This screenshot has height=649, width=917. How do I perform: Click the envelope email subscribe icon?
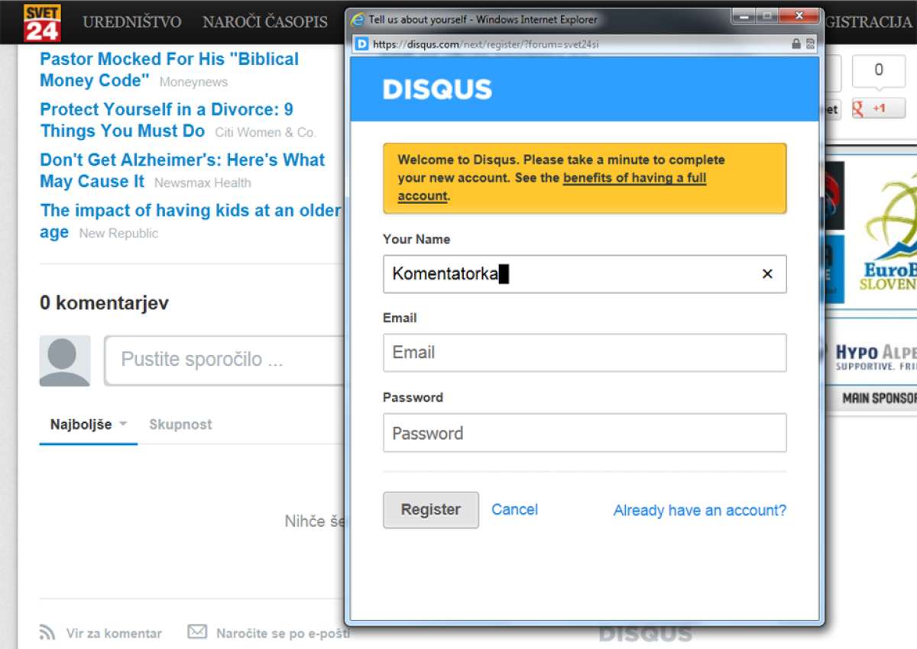pyautogui.click(x=197, y=632)
